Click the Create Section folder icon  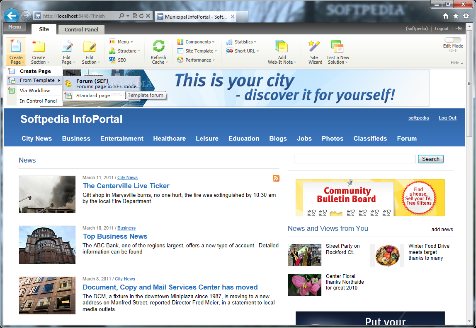39,46
